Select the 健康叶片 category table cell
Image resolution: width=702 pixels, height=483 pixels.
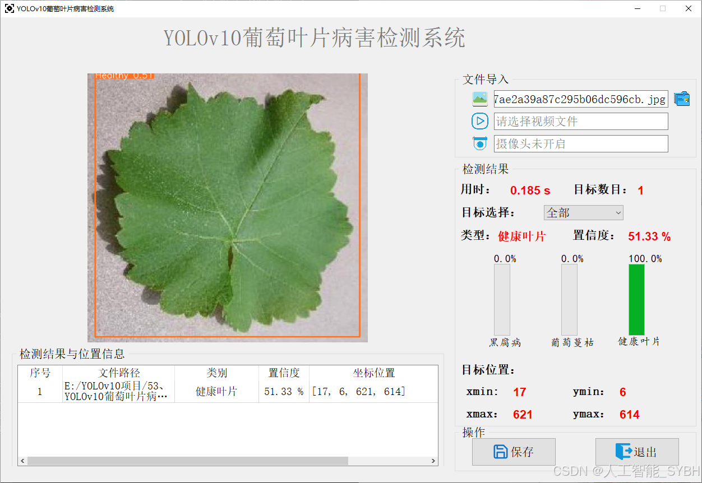(x=216, y=392)
